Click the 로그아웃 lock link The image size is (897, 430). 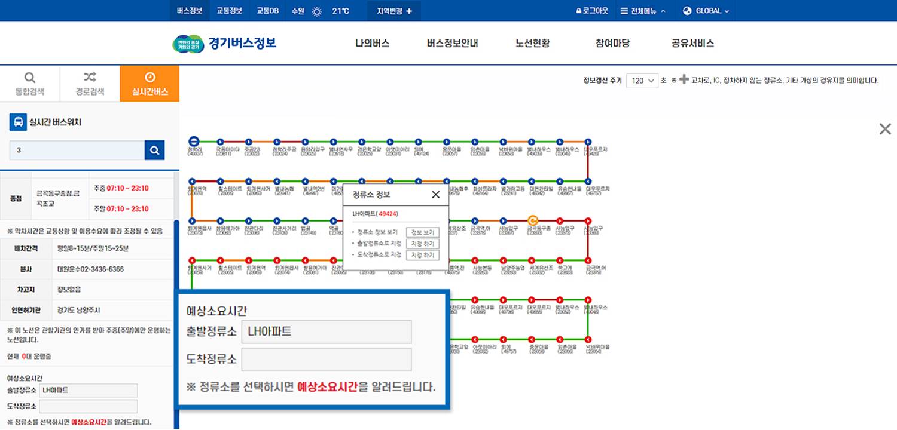pyautogui.click(x=591, y=11)
